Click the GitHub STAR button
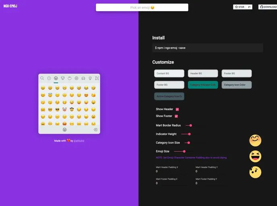 (x=240, y=7)
